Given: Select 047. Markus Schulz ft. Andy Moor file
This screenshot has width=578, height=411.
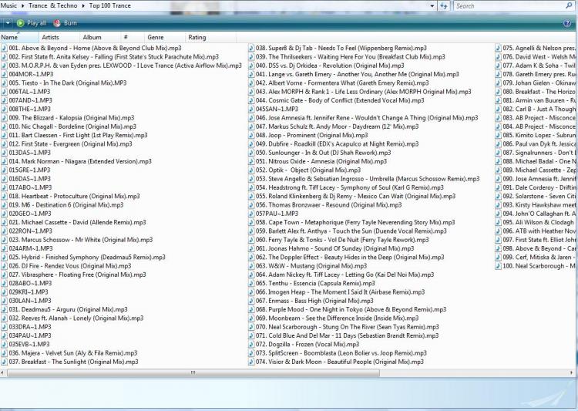Looking at the screenshot, I should 334,126.
